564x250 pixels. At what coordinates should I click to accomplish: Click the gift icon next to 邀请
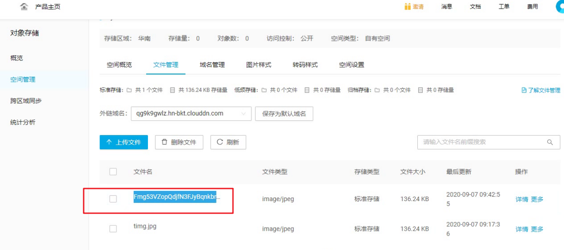click(x=407, y=7)
